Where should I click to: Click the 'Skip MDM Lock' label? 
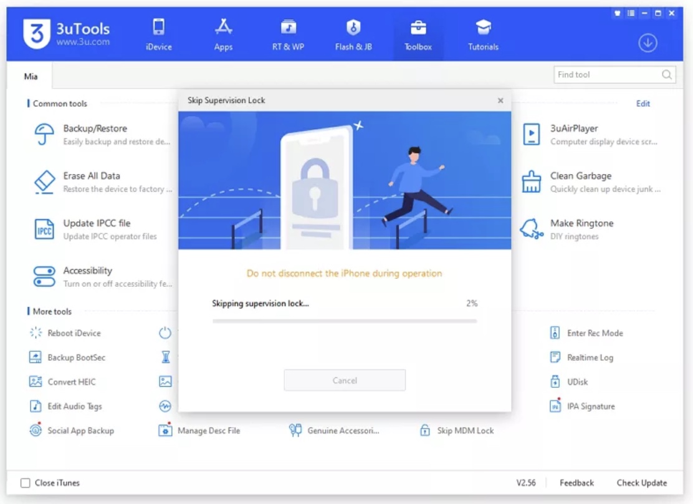tap(466, 430)
